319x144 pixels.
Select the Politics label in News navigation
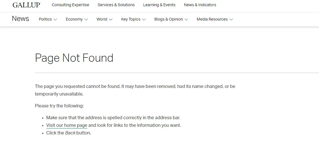pyautogui.click(x=45, y=19)
